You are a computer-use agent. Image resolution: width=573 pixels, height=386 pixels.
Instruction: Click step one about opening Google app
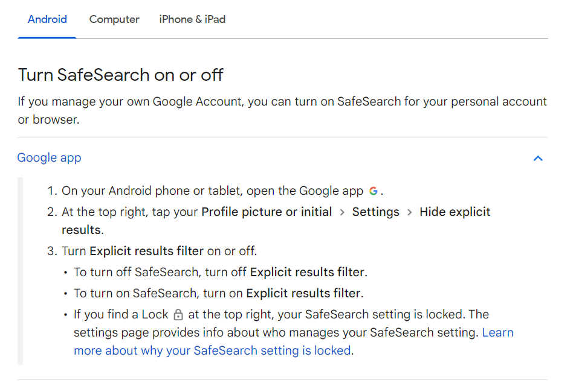coord(215,191)
